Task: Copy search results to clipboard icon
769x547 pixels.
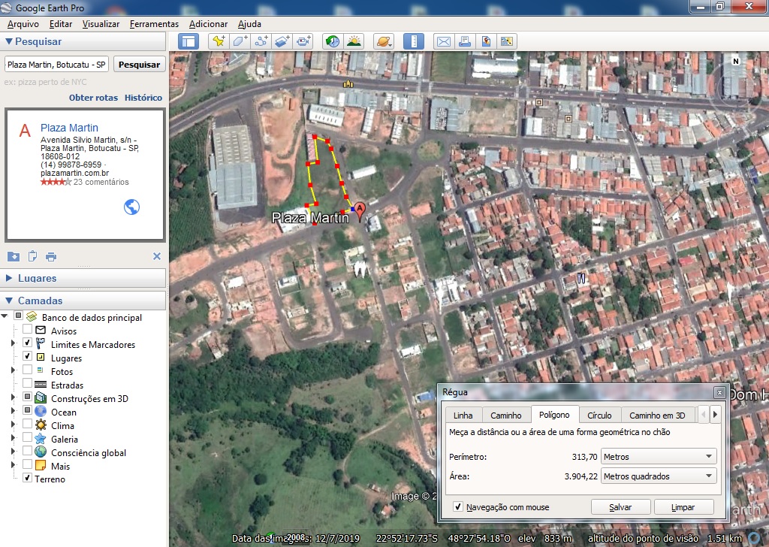Action: (32, 256)
